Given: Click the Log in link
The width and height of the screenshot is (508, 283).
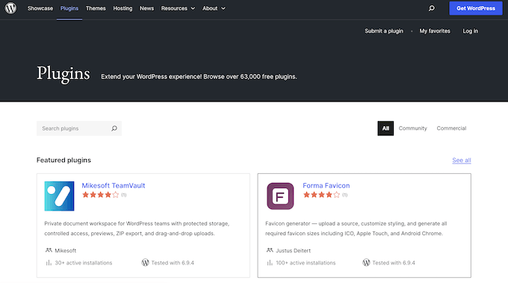Looking at the screenshot, I should click(470, 31).
